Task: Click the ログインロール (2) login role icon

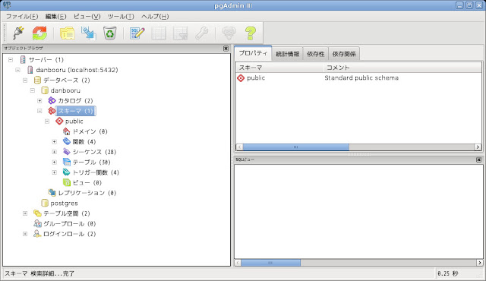Action: [37, 234]
